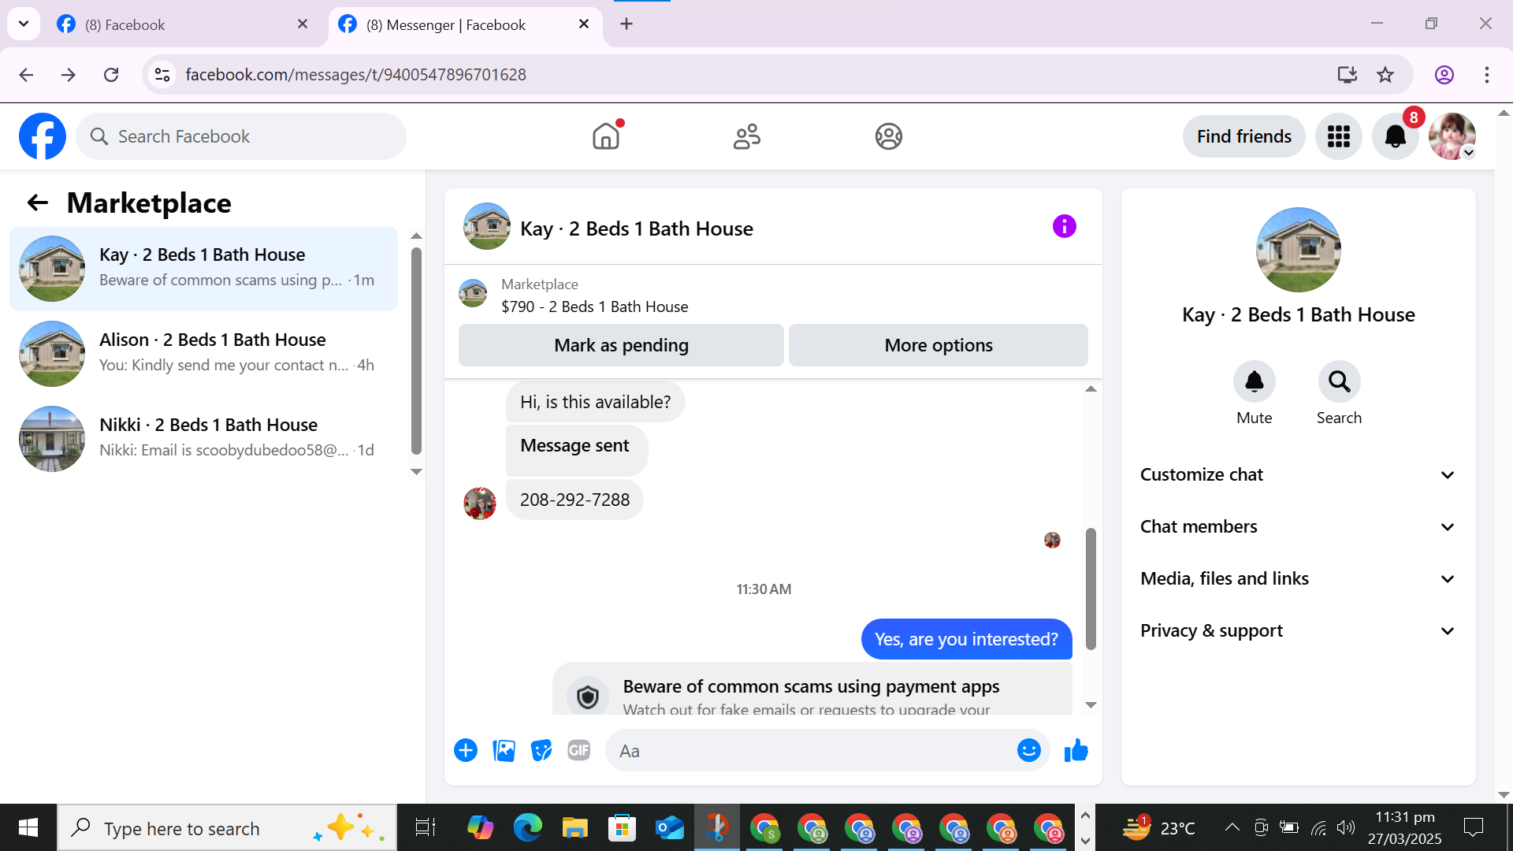Mute this conversation with the bell icon
The height and width of the screenshot is (851, 1513).
[1254, 382]
